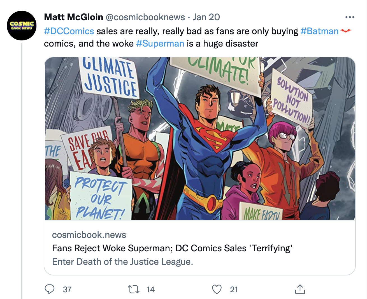Click the cosmicbook.news domain label
Image resolution: width=367 pixels, height=299 pixels.
click(x=89, y=235)
